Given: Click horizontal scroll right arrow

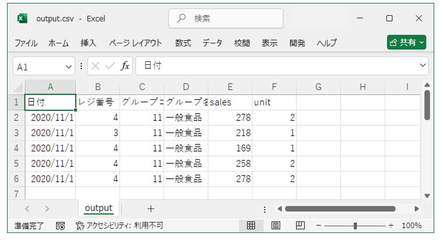Looking at the screenshot, I should [417, 209].
